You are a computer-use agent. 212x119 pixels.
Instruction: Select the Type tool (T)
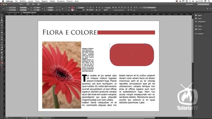coord(2,28)
